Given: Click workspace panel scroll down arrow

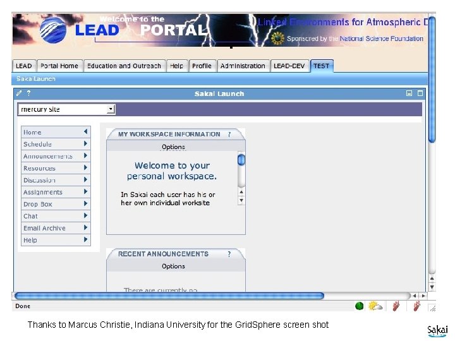Looking at the screenshot, I should pos(241,200).
